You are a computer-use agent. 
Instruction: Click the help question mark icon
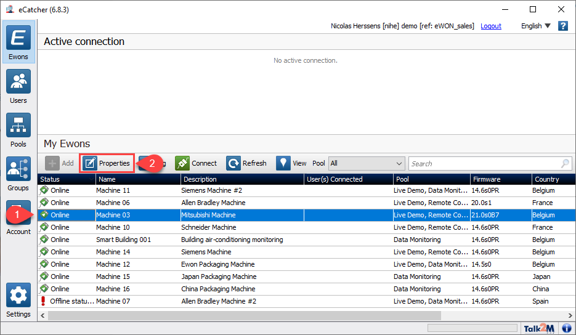(563, 26)
